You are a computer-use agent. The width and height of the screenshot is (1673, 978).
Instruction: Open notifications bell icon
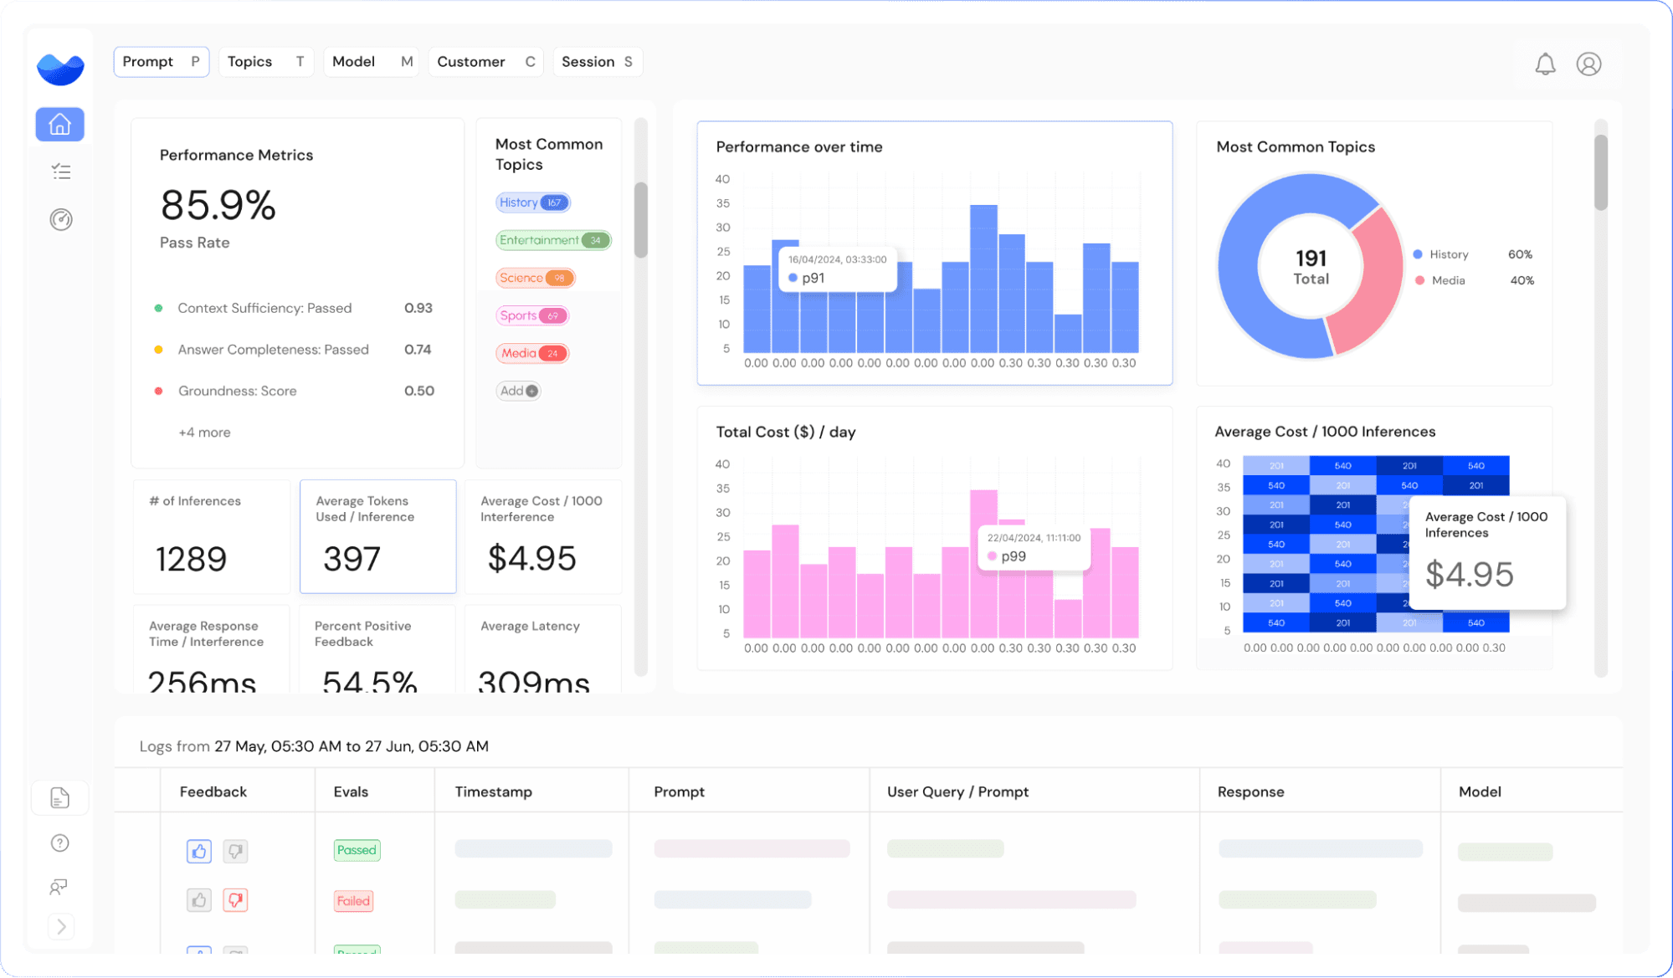pos(1545,64)
